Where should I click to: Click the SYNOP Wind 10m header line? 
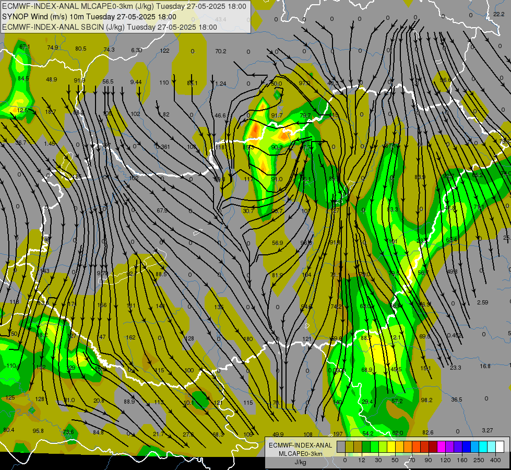coord(89,17)
